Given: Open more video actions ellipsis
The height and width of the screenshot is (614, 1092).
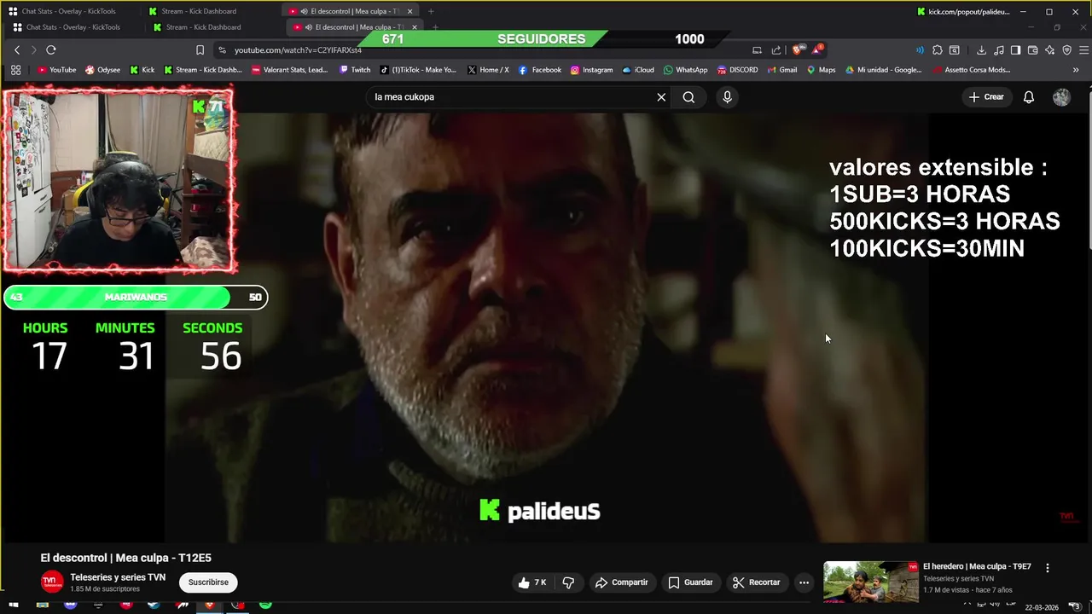Looking at the screenshot, I should click(x=804, y=582).
